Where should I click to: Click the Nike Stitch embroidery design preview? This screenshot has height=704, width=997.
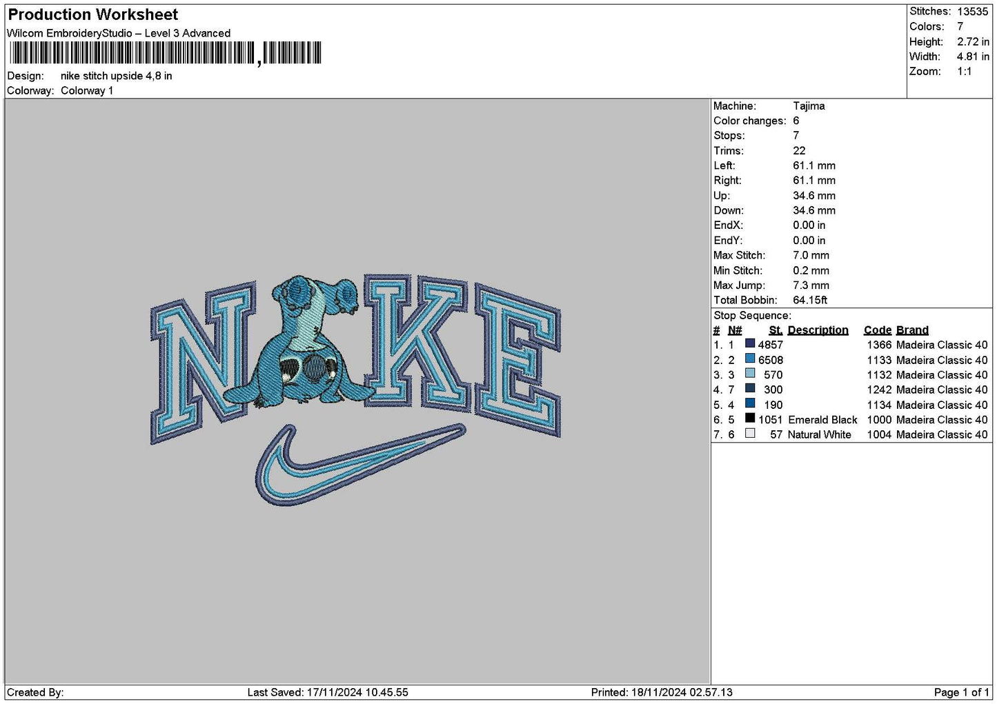click(x=355, y=390)
